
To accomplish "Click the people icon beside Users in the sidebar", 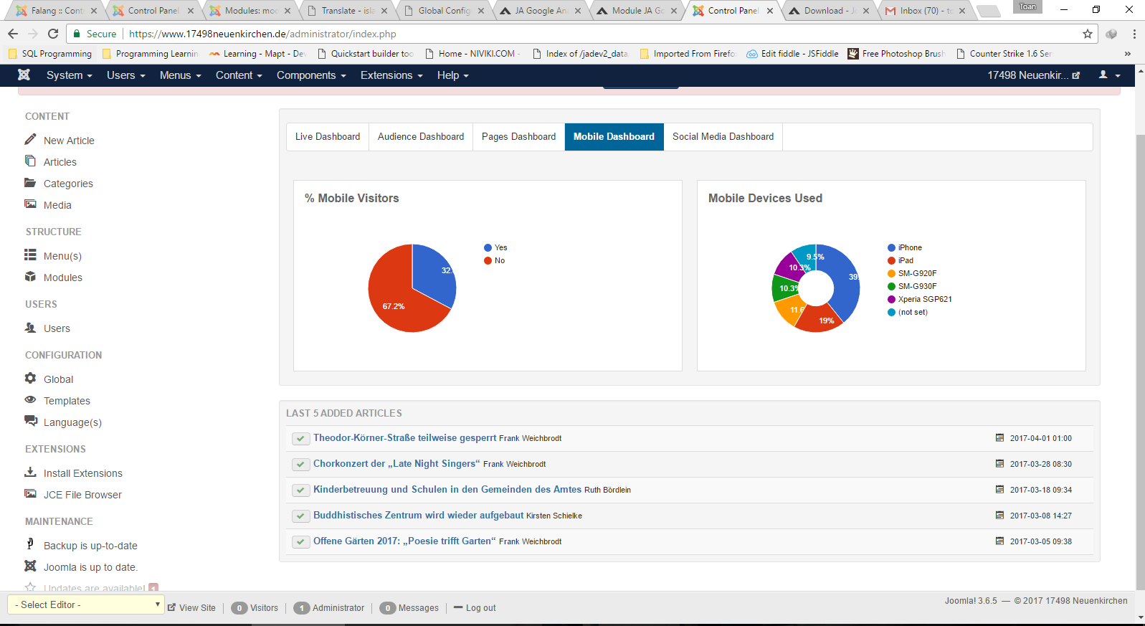I will click(x=30, y=327).
